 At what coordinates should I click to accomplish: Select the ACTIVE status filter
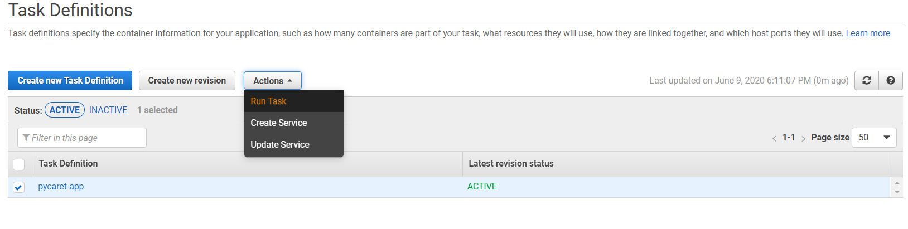click(x=65, y=110)
